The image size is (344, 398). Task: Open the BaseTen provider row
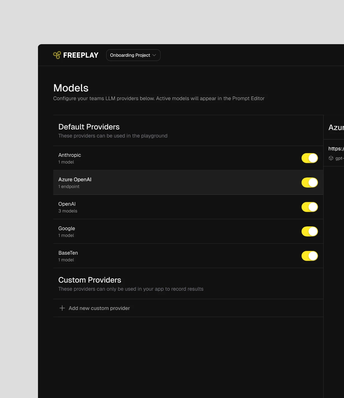(188, 256)
